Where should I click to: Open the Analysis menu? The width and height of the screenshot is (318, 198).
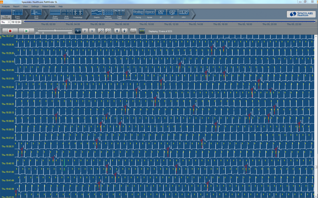(6, 7)
